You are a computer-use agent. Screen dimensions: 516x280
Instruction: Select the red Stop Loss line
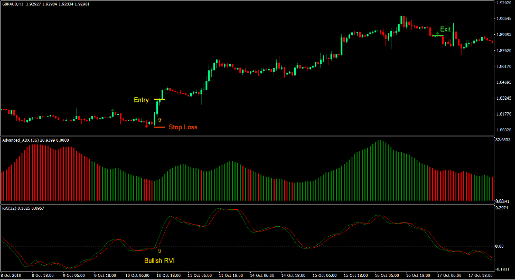pos(160,127)
